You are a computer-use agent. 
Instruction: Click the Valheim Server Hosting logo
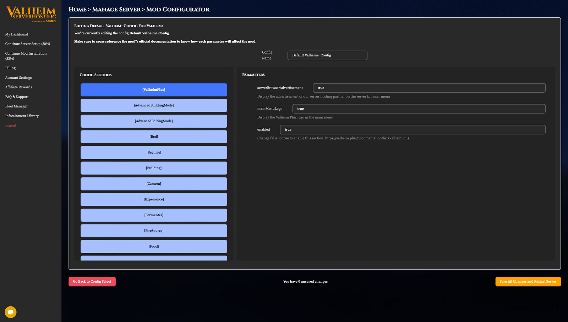tap(31, 14)
